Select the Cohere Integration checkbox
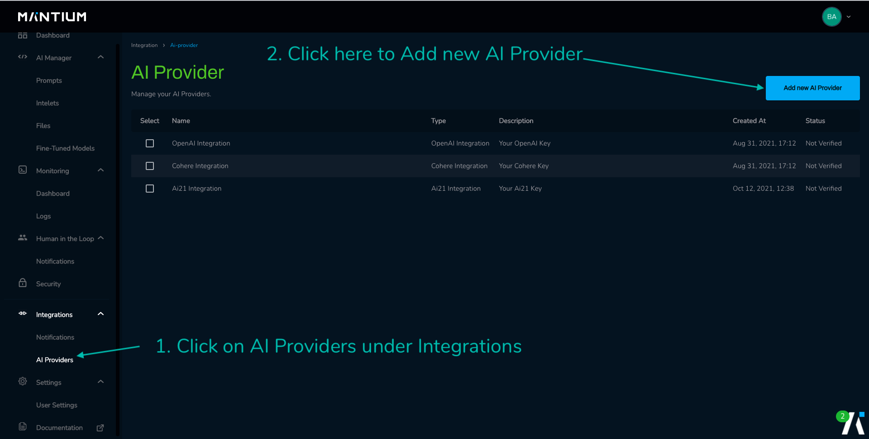 coord(150,166)
